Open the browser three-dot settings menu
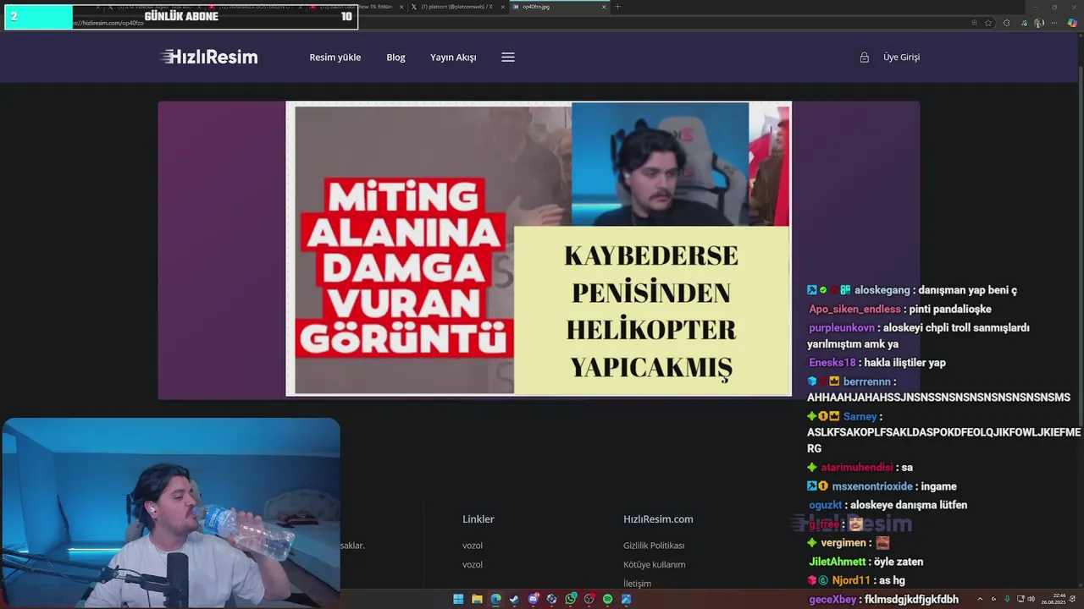The width and height of the screenshot is (1084, 609). 1054,23
